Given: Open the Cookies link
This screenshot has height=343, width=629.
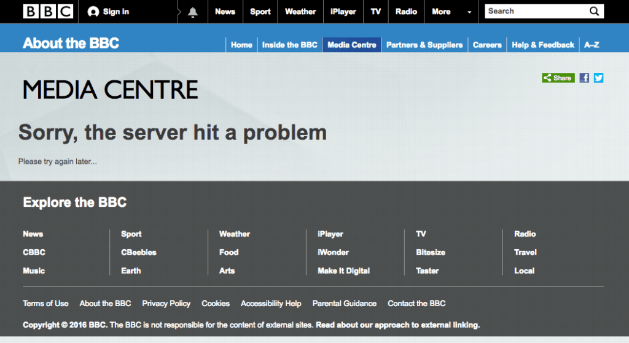Looking at the screenshot, I should tap(216, 304).
